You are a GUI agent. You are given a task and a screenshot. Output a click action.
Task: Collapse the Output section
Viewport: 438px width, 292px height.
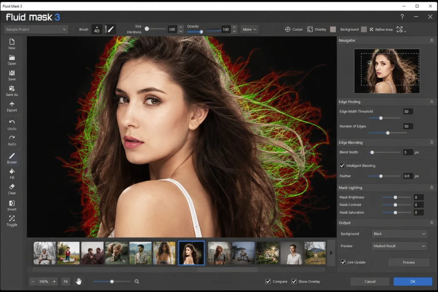(x=432, y=223)
